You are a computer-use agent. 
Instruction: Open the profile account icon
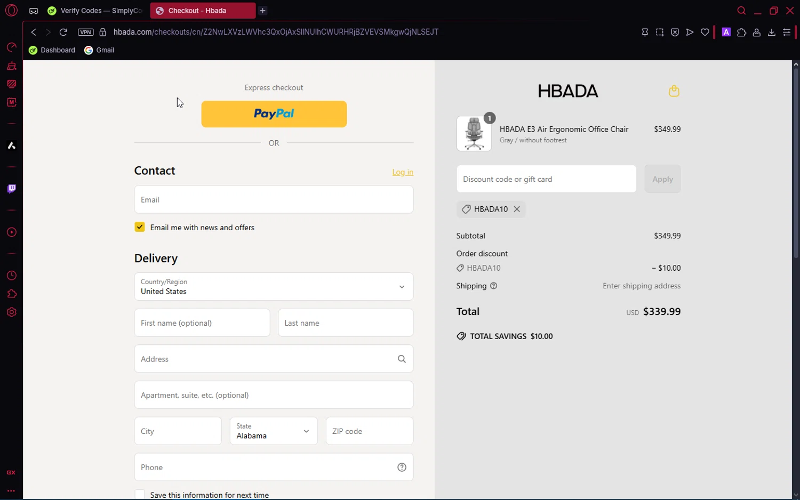[x=756, y=33]
